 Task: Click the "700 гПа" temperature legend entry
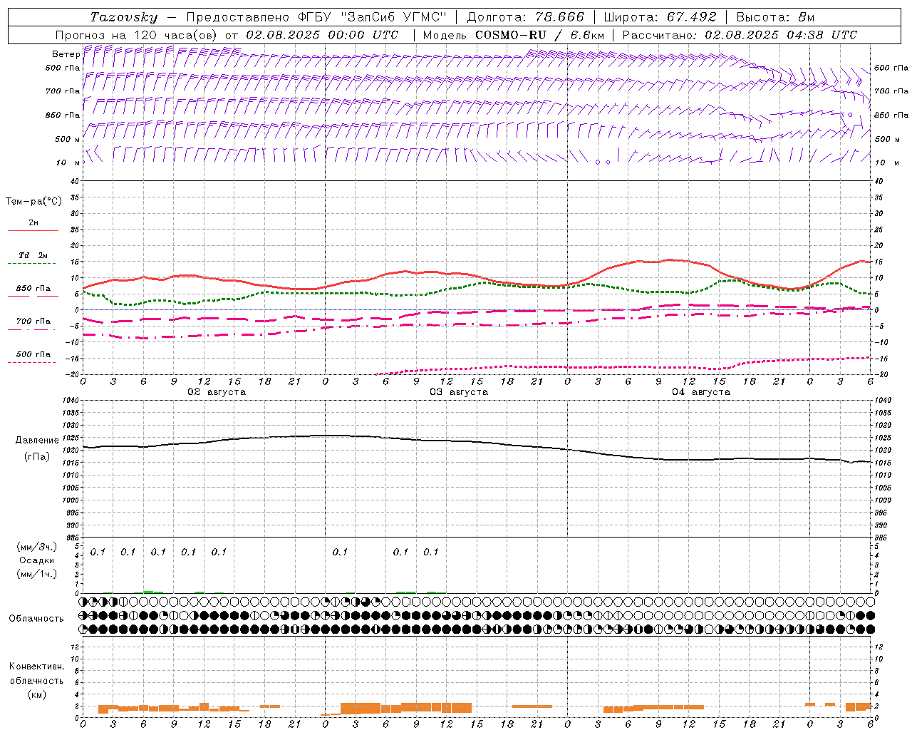(33, 322)
